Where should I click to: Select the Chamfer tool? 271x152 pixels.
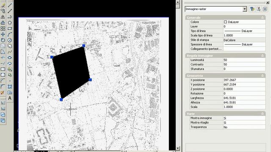3,81
